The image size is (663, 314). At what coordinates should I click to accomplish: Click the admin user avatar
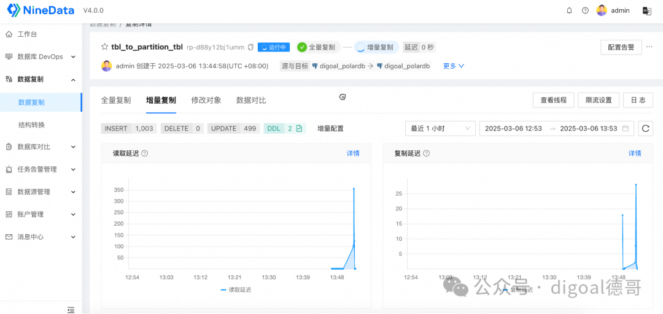[x=602, y=10]
